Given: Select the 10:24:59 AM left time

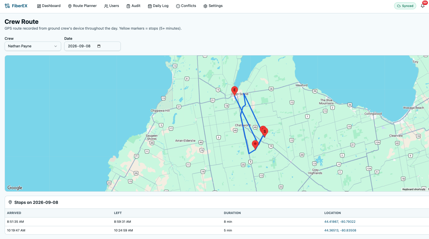Looking at the screenshot, I should tap(123, 230).
